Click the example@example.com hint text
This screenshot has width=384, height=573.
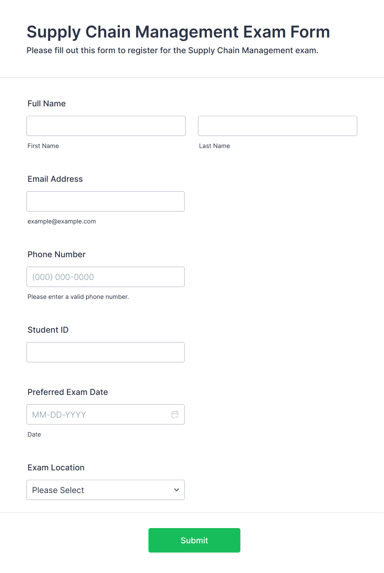[62, 221]
